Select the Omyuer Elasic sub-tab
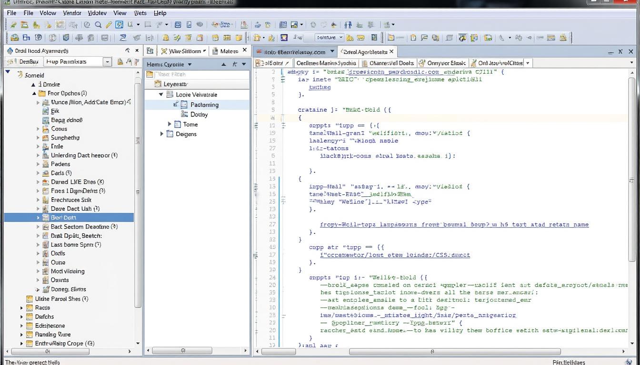This screenshot has height=365, width=640. [443, 63]
